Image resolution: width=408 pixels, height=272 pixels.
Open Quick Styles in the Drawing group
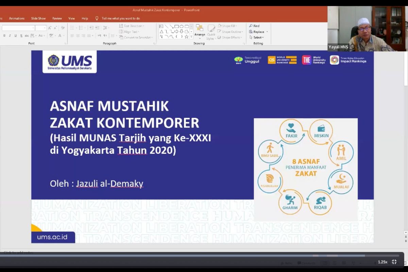(x=211, y=31)
